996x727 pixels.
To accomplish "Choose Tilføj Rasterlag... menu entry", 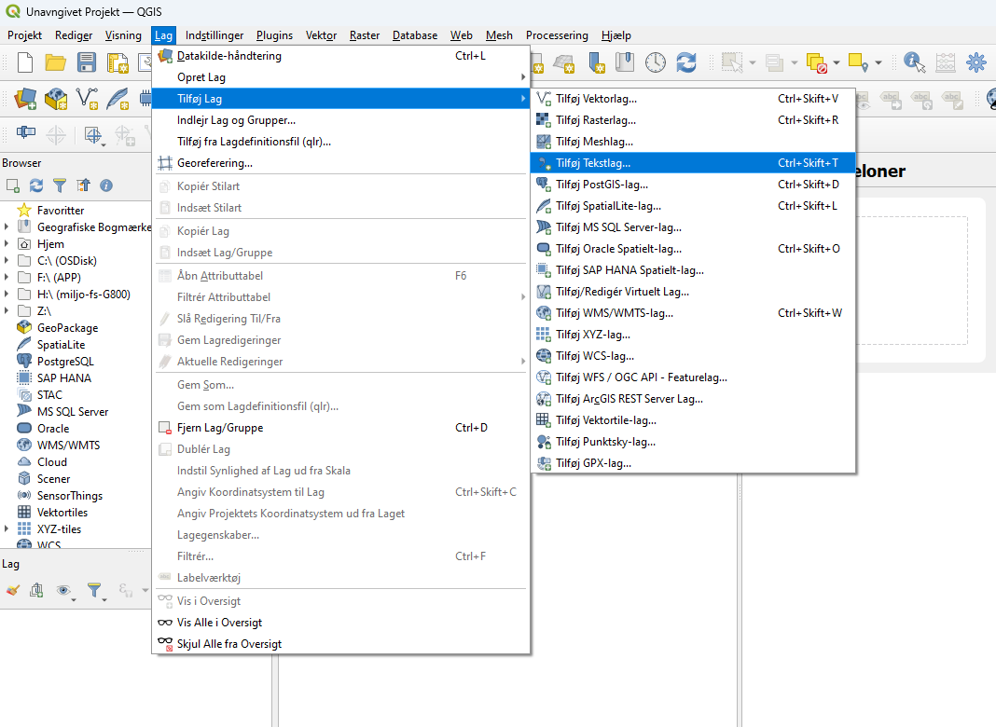I will pos(693,120).
